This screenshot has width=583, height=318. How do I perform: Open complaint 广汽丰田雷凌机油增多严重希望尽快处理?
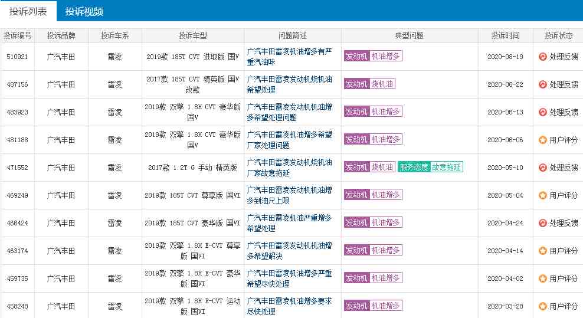pos(289,278)
